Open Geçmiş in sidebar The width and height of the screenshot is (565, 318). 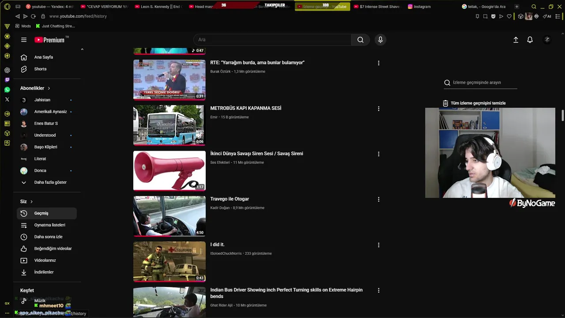(47, 213)
